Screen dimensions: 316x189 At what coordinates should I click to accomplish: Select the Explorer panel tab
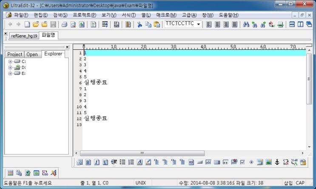[x=53, y=54]
